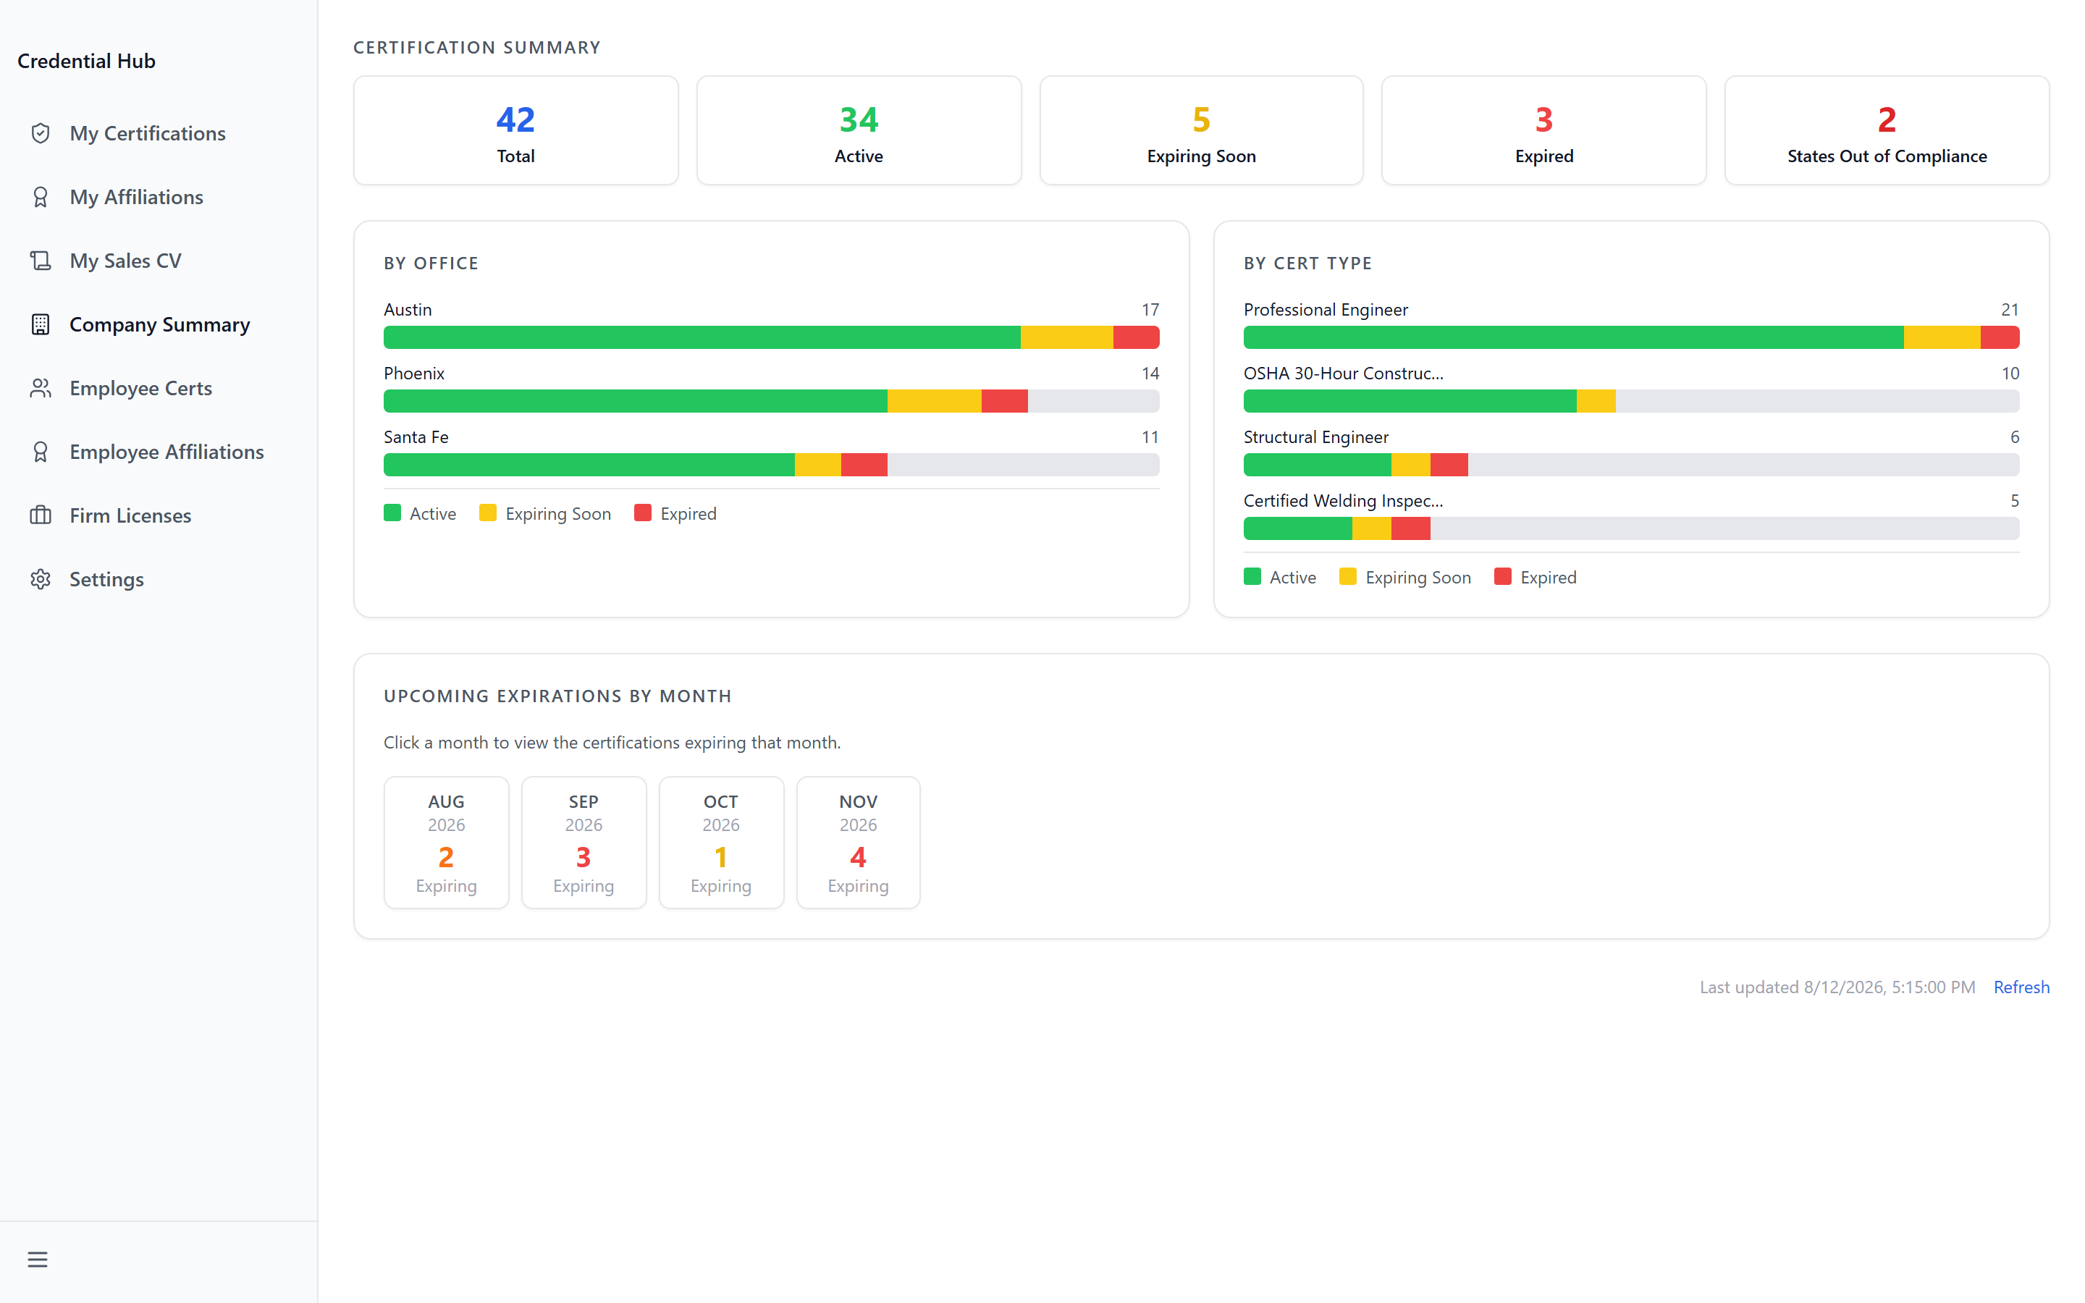Click the BY CERT TYPE heading
This screenshot has width=2085, height=1303.
click(1308, 263)
